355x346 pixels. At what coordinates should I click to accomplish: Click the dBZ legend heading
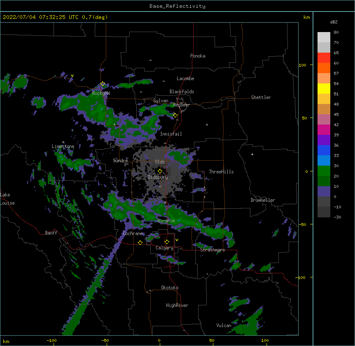(334, 22)
